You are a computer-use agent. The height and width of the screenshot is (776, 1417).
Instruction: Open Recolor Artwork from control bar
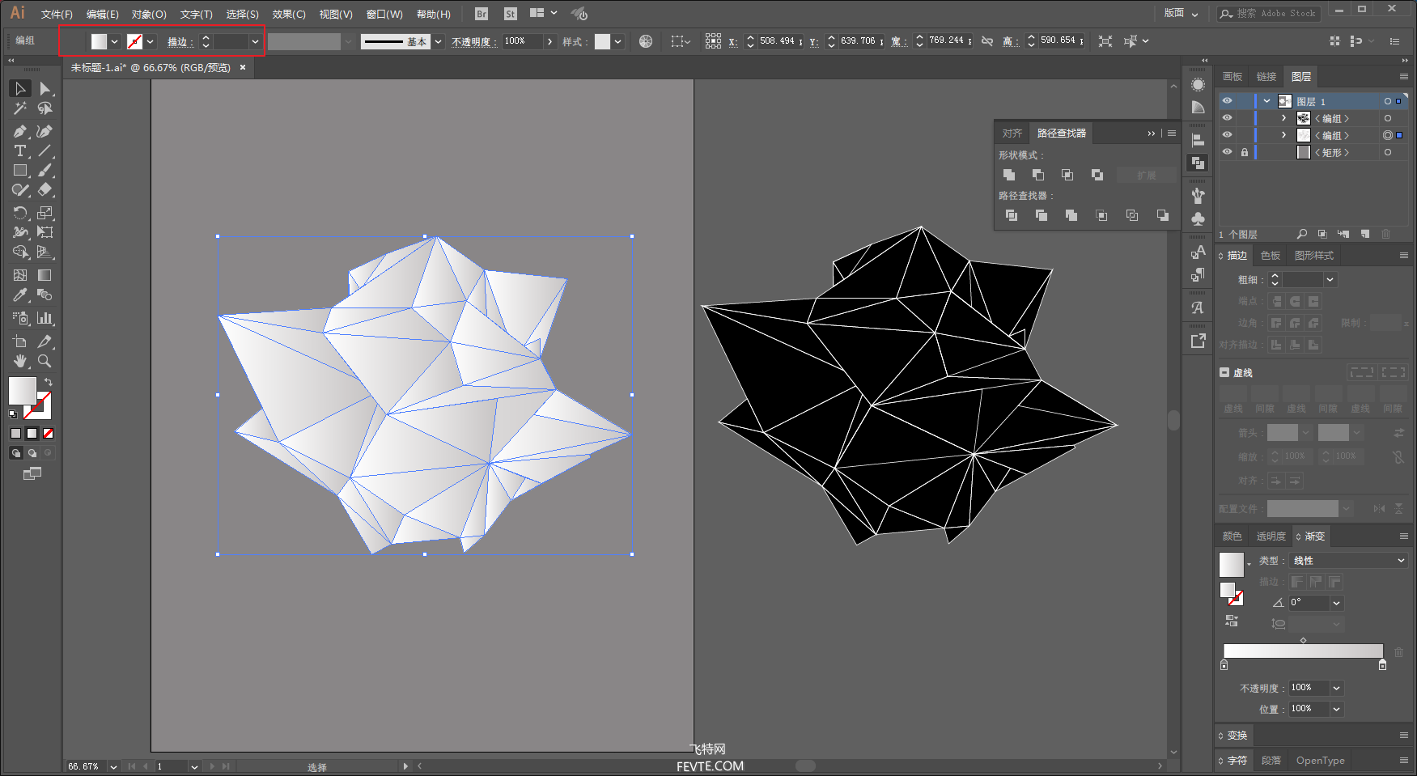pyautogui.click(x=646, y=41)
